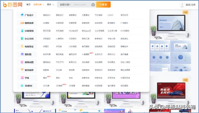Open the 展板设计 subcategory
The image size is (199, 113).
pos(60,15)
